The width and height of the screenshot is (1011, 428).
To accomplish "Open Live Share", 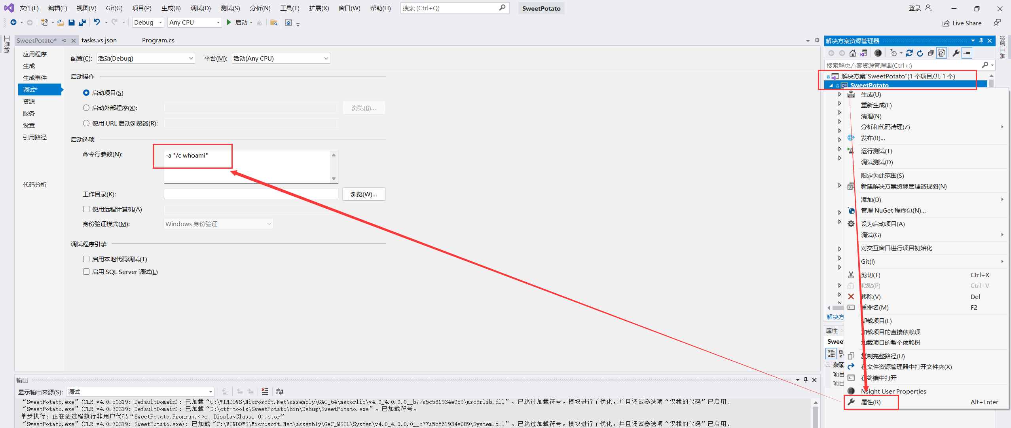I will click(962, 23).
